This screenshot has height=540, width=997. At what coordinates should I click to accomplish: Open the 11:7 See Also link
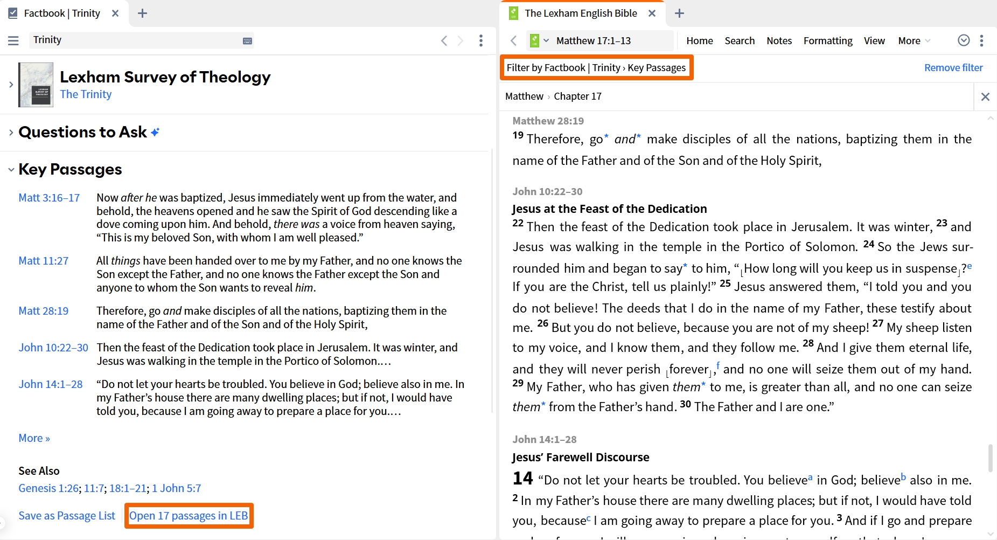[94, 488]
